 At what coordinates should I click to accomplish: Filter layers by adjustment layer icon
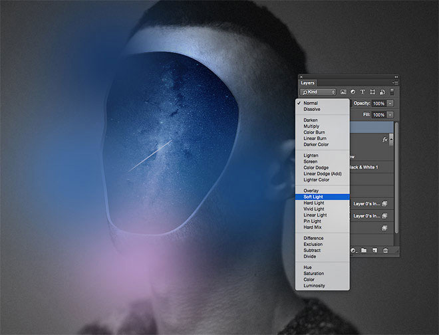click(353, 92)
